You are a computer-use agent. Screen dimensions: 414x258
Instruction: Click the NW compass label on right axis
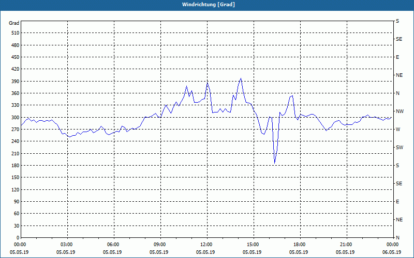[x=400, y=111]
